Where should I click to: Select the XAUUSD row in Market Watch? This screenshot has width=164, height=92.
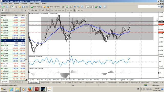coord(13,38)
